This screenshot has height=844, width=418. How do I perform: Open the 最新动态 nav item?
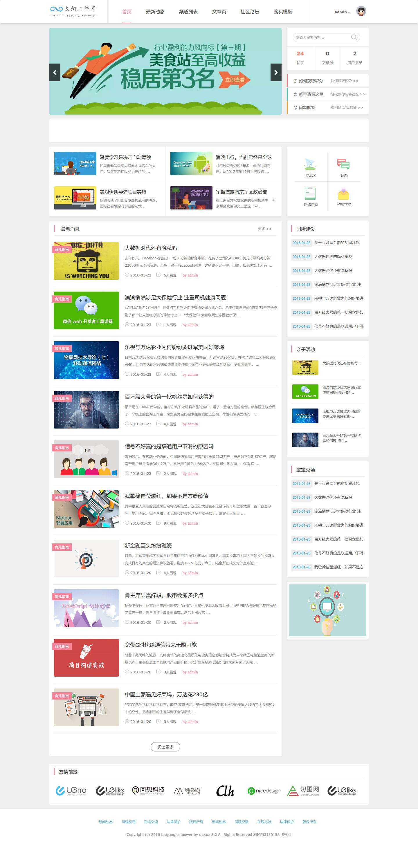coord(155,12)
